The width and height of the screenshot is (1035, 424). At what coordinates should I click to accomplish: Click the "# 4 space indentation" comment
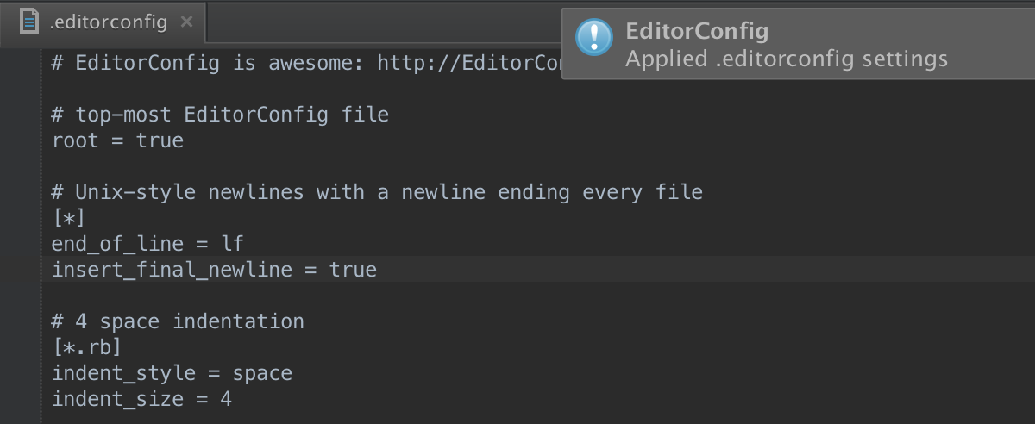pos(178,321)
